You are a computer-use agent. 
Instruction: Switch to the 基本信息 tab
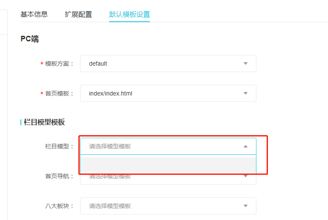pyautogui.click(x=34, y=14)
